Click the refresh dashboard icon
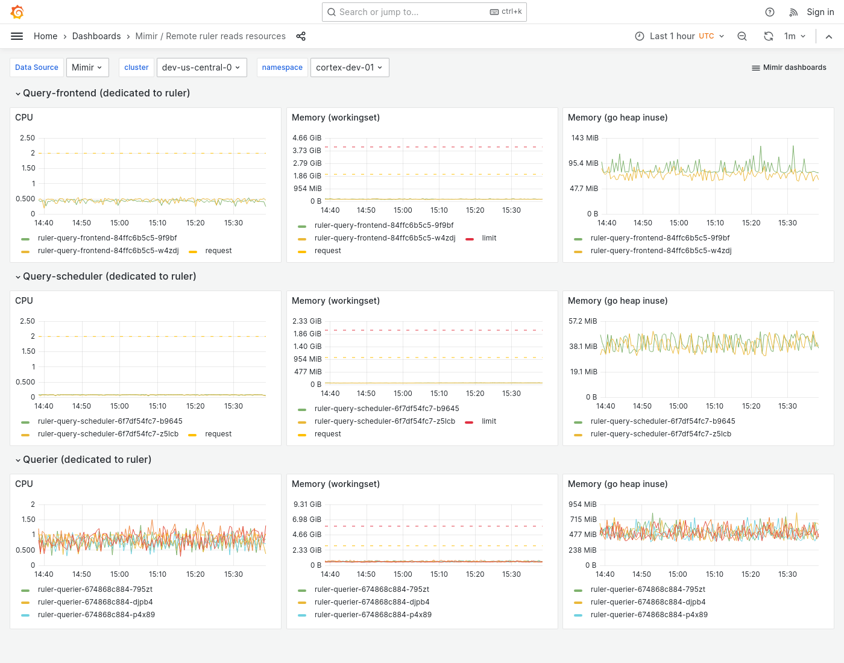 tap(768, 36)
